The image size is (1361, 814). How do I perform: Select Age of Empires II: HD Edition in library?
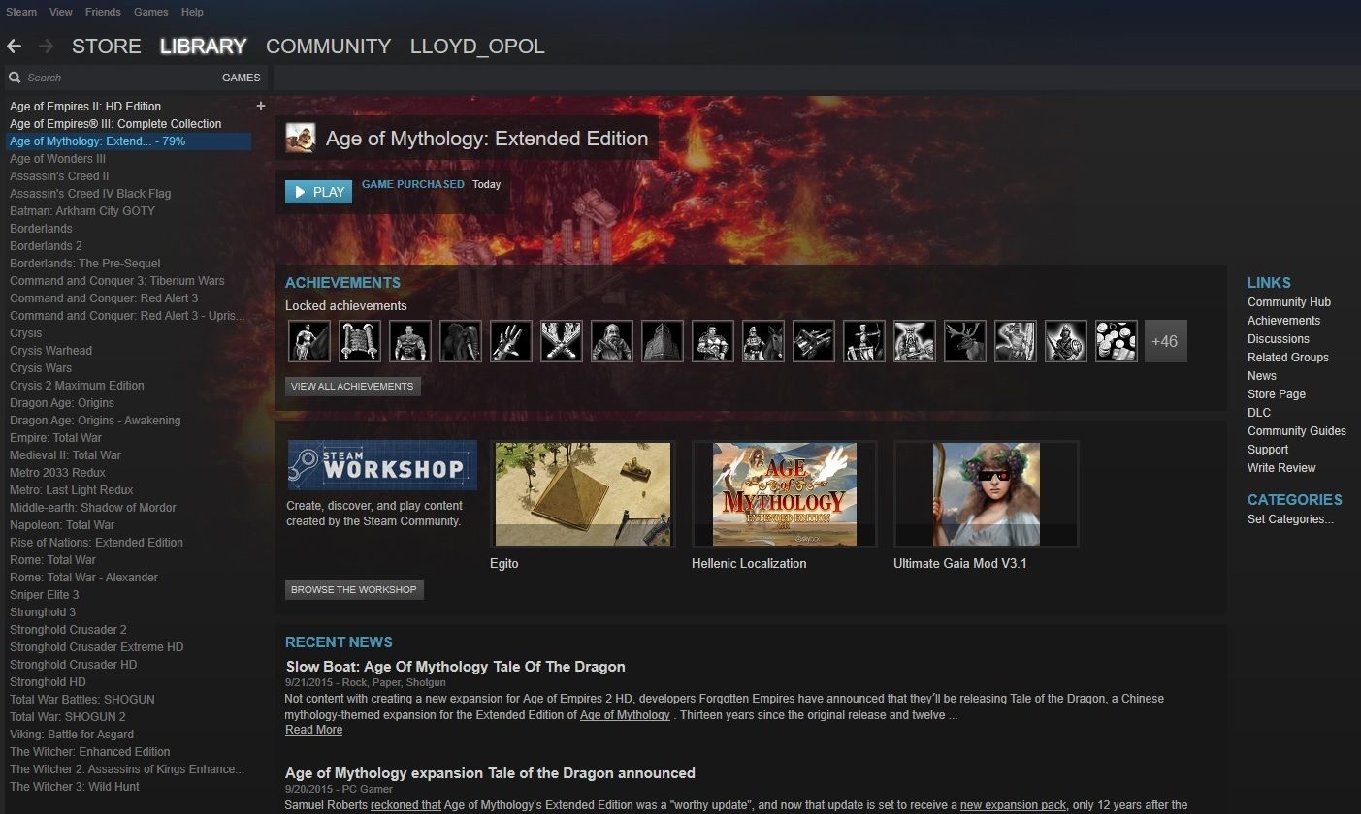point(85,107)
